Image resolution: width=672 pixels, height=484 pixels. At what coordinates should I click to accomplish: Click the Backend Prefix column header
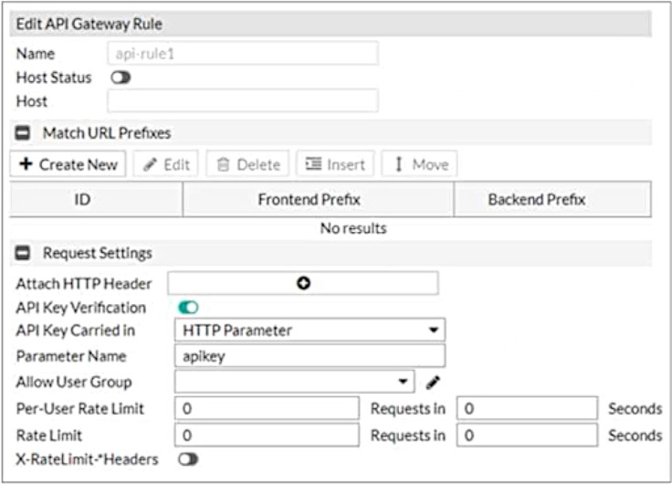[537, 199]
